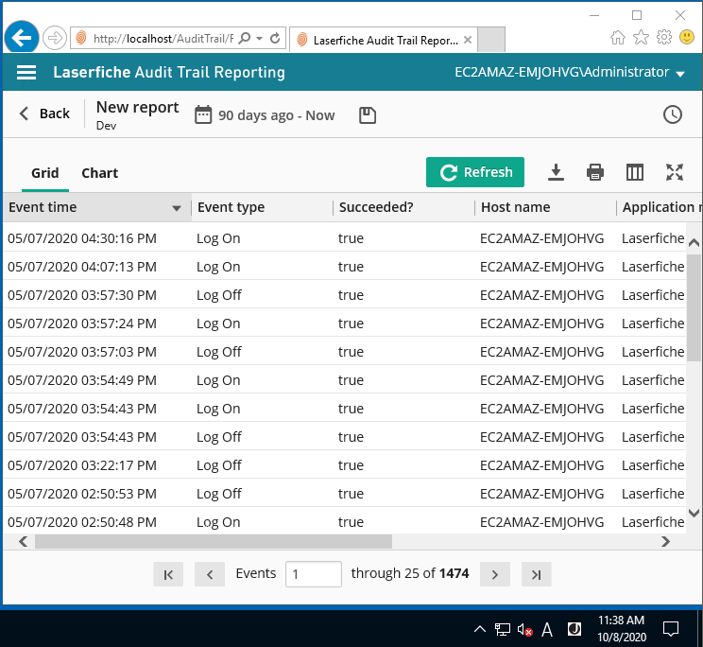The height and width of the screenshot is (647, 703).
Task: Open network icon in system tray
Action: (x=503, y=630)
